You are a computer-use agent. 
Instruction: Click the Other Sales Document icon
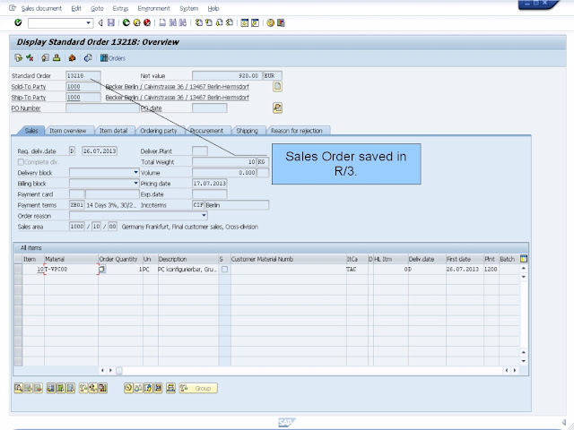click(18, 57)
